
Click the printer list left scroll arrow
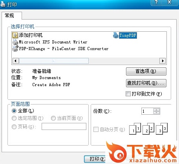point(16,61)
